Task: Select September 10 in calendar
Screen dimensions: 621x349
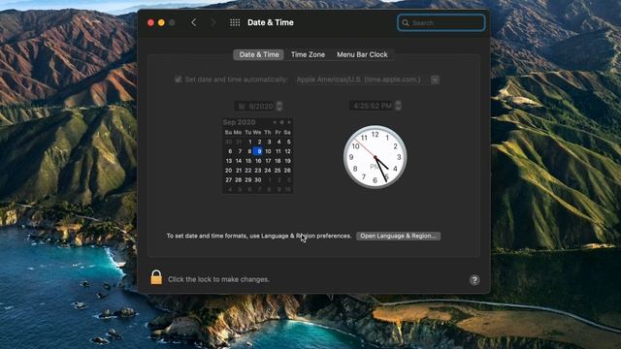Action: pyautogui.click(x=268, y=151)
